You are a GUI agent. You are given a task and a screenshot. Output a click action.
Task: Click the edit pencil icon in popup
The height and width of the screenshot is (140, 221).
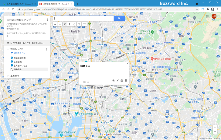point(118,81)
